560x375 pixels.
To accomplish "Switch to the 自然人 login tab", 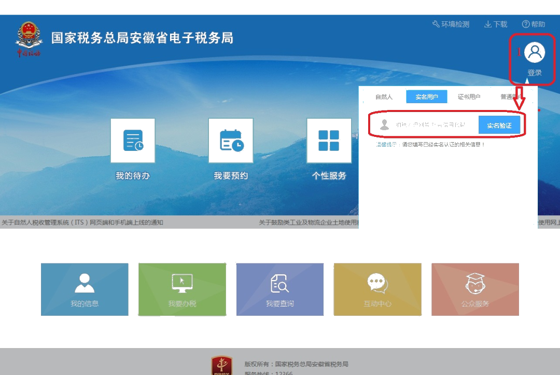I will pos(384,97).
